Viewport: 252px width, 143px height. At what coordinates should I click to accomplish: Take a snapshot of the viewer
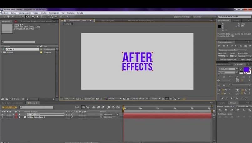point(98,99)
